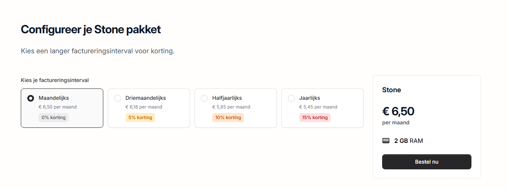This screenshot has width=507, height=189.
Task: Select the Driemaandelijks radio button
Action: tap(118, 98)
